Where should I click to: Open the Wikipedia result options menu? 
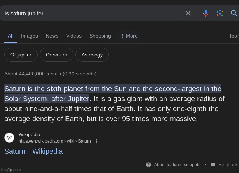pos(96,141)
